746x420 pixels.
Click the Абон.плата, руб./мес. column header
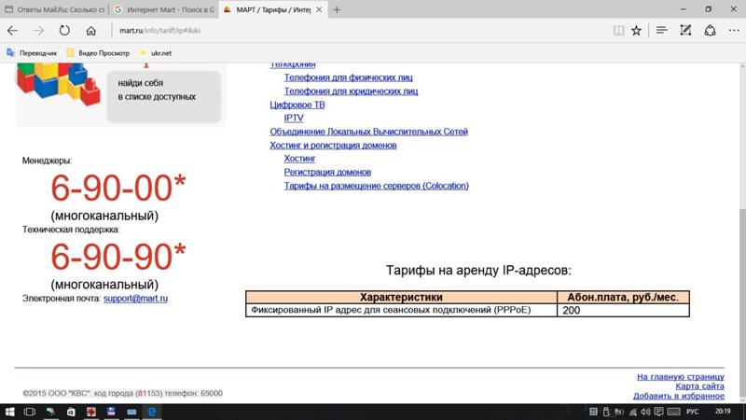click(x=623, y=297)
